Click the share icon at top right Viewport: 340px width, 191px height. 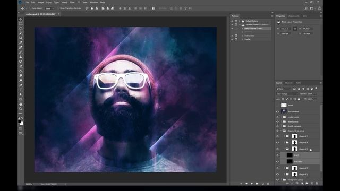tap(320, 8)
